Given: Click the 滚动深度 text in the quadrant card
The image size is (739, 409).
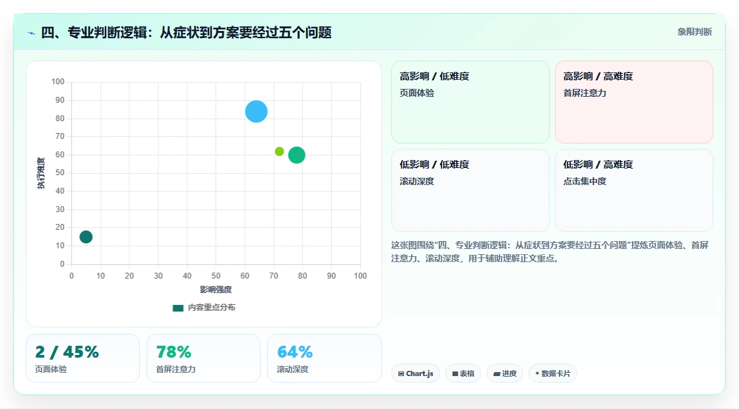Looking at the screenshot, I should [416, 181].
